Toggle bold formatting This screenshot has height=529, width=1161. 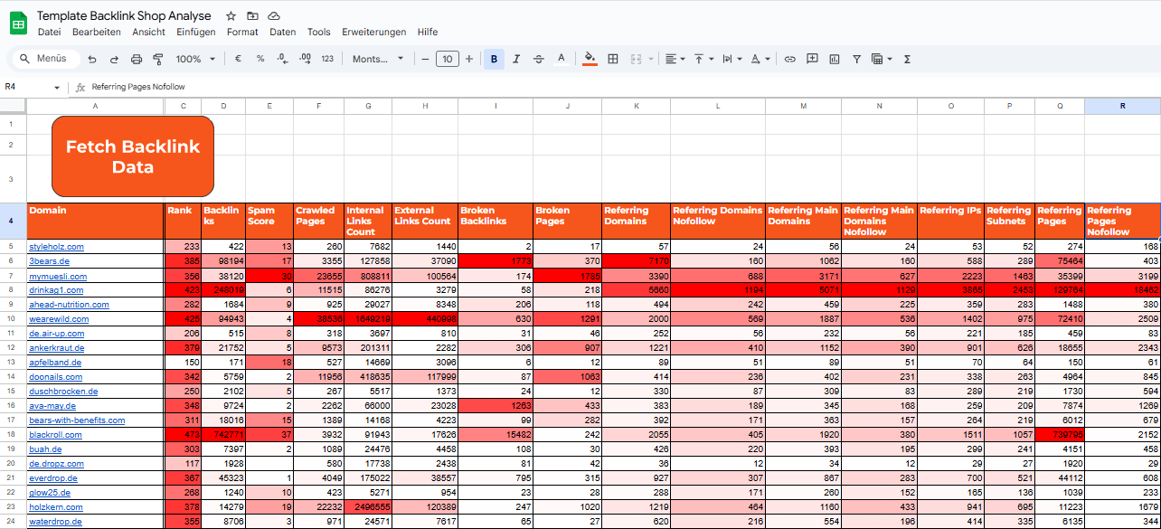[494, 58]
